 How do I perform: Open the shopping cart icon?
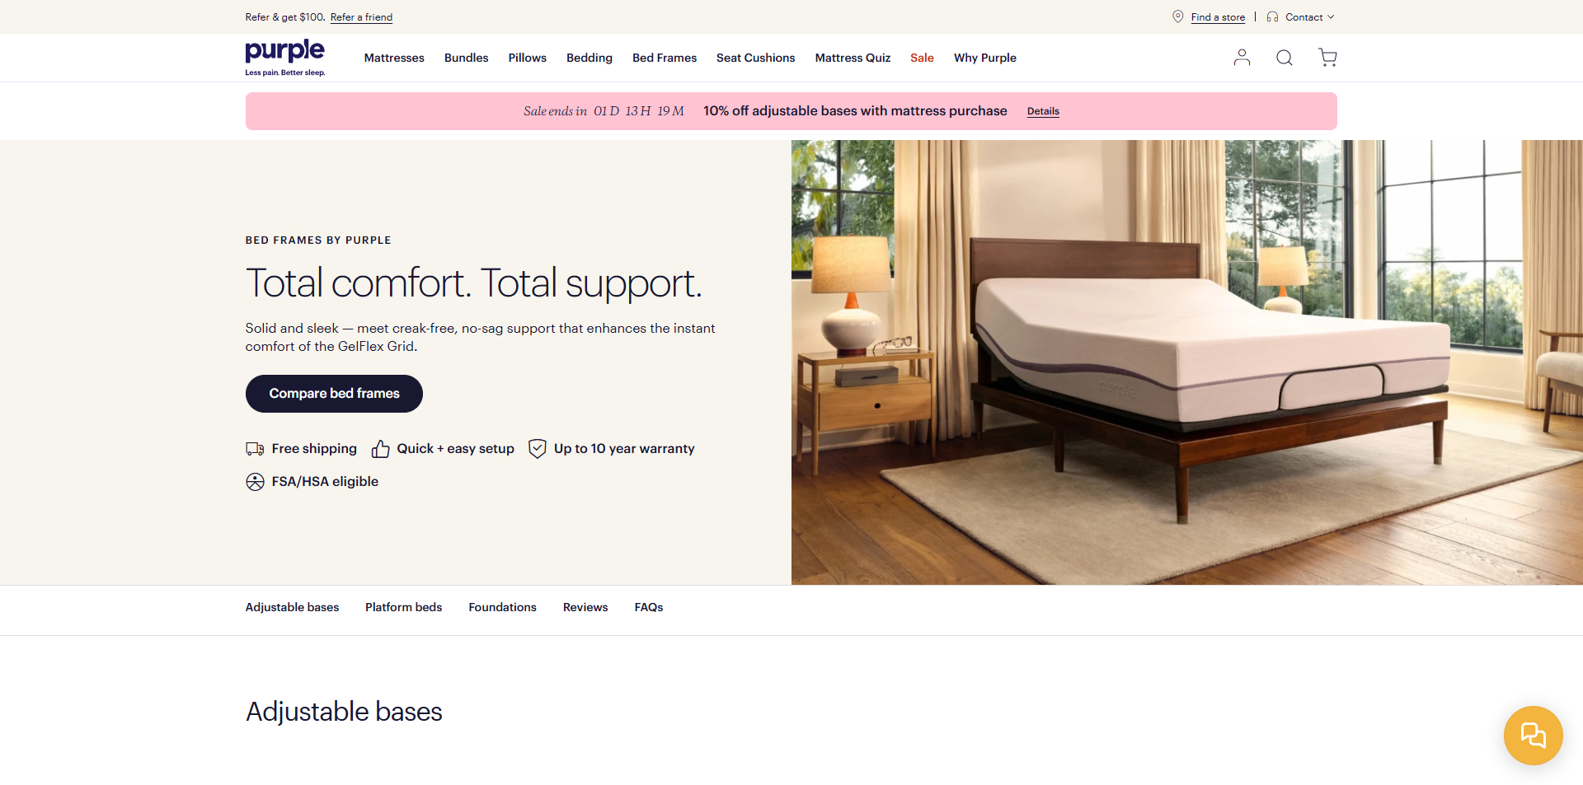(x=1327, y=58)
